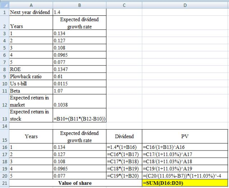Click the =C16/(1+B13)^A16 formula cell
The width and height of the screenshot is (229, 188).
pyautogui.click(x=185, y=147)
